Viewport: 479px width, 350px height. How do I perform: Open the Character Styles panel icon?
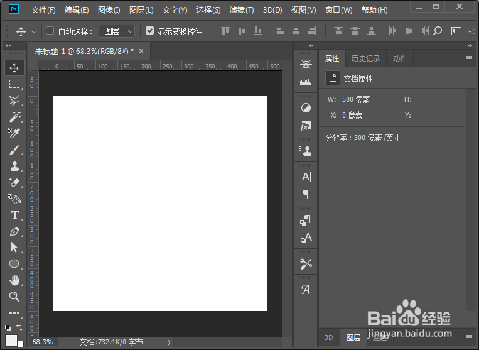(306, 238)
